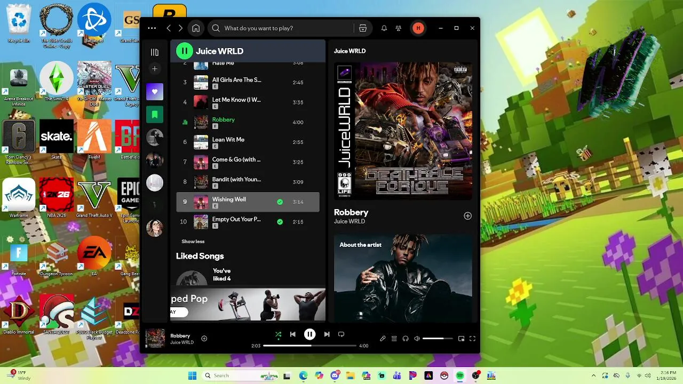Open Connect to a device
The width and height of the screenshot is (683, 384).
tap(406, 339)
